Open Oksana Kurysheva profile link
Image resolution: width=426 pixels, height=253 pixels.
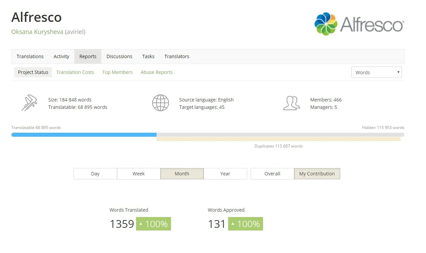(37, 32)
